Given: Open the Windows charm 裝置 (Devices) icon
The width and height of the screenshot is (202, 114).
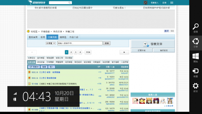Looking at the screenshot, I should pos(196,71).
